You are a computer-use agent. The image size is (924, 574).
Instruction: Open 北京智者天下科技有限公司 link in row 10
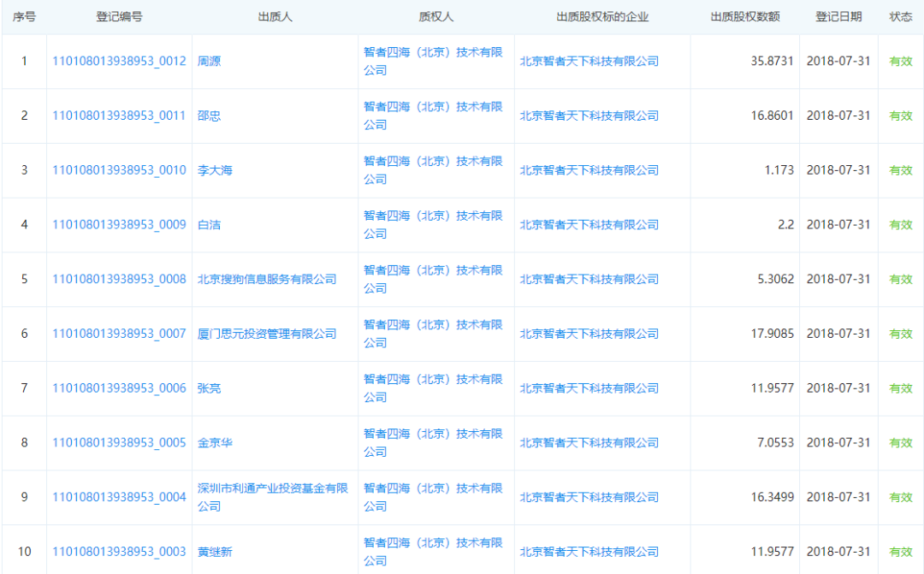589,552
